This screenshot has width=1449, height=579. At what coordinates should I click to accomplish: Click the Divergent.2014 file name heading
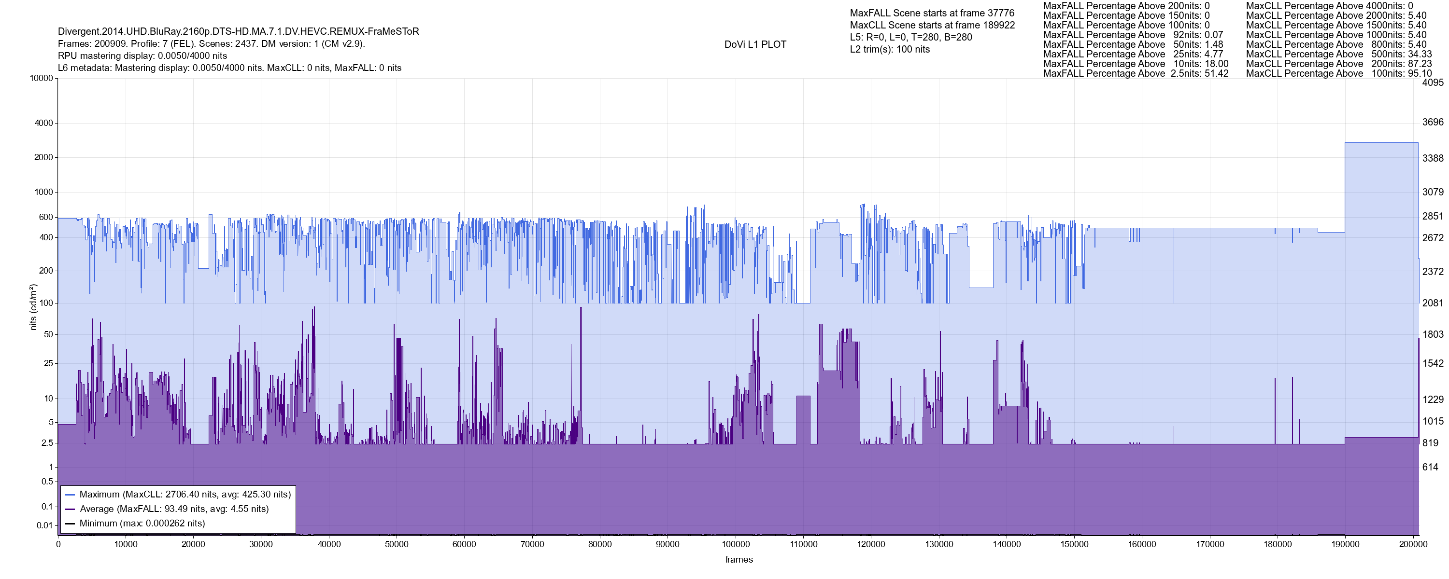(x=239, y=31)
